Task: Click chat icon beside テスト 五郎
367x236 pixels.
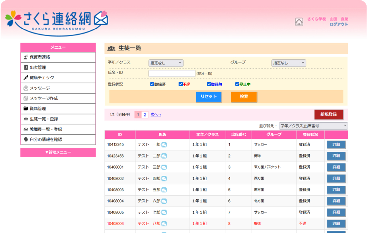Action: click(164, 190)
